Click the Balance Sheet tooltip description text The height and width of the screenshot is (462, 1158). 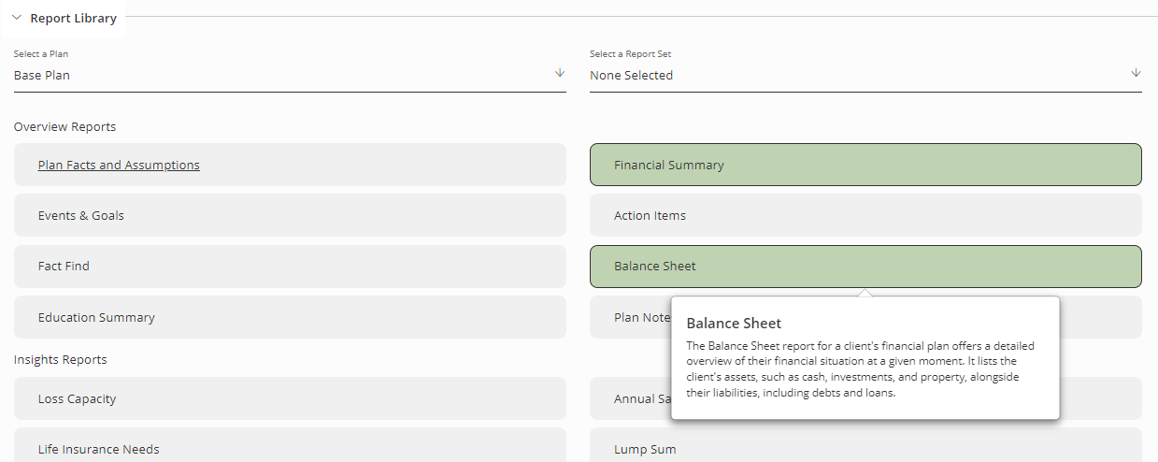coord(860,369)
